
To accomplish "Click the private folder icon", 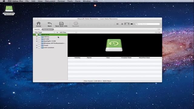I will [x=42, y=39].
